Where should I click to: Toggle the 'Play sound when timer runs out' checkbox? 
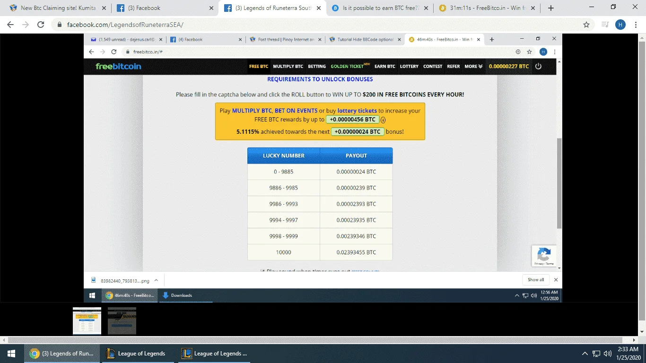pyautogui.click(x=262, y=271)
